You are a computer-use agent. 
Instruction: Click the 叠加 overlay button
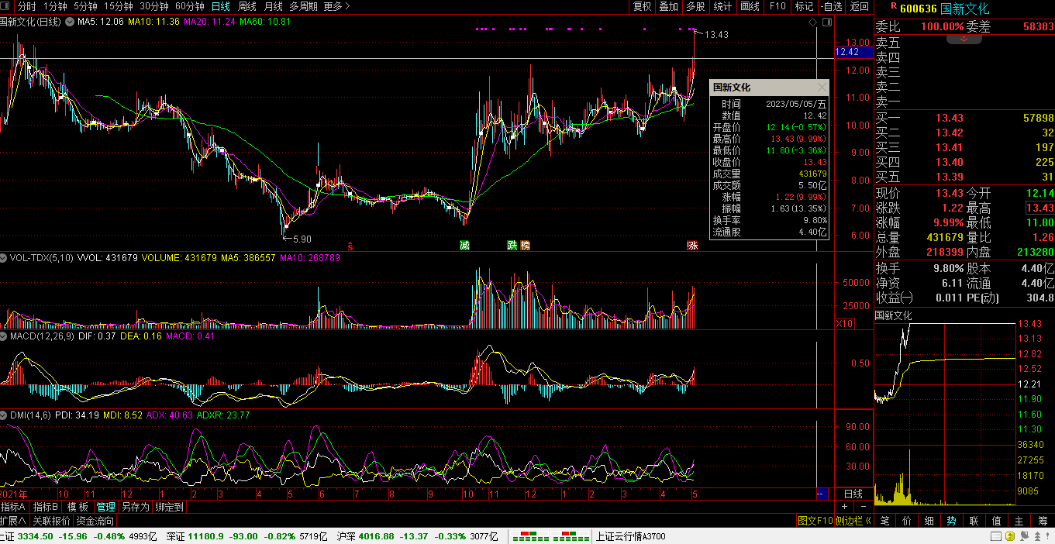[668, 6]
